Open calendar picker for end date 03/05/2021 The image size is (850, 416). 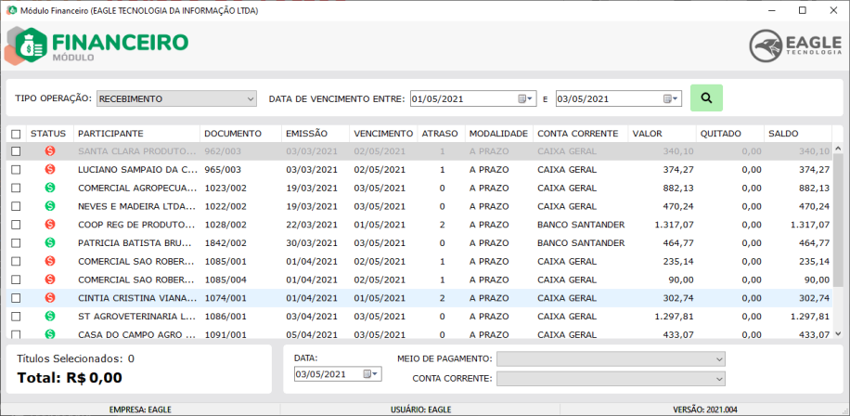pyautogui.click(x=671, y=98)
